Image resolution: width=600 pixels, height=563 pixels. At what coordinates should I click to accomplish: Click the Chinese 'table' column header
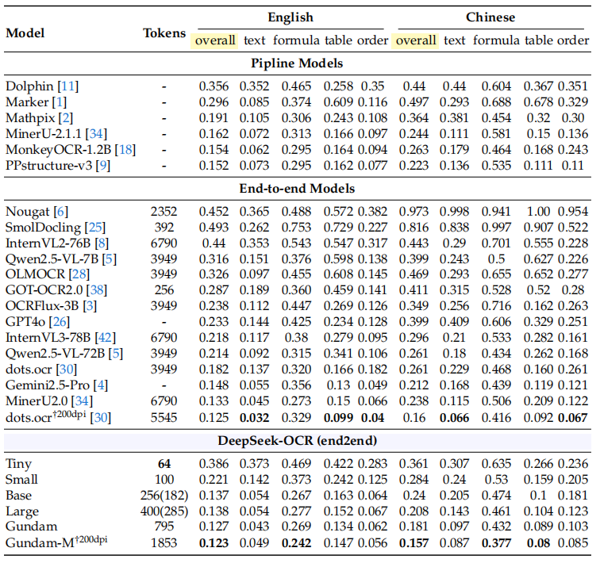[538, 40]
